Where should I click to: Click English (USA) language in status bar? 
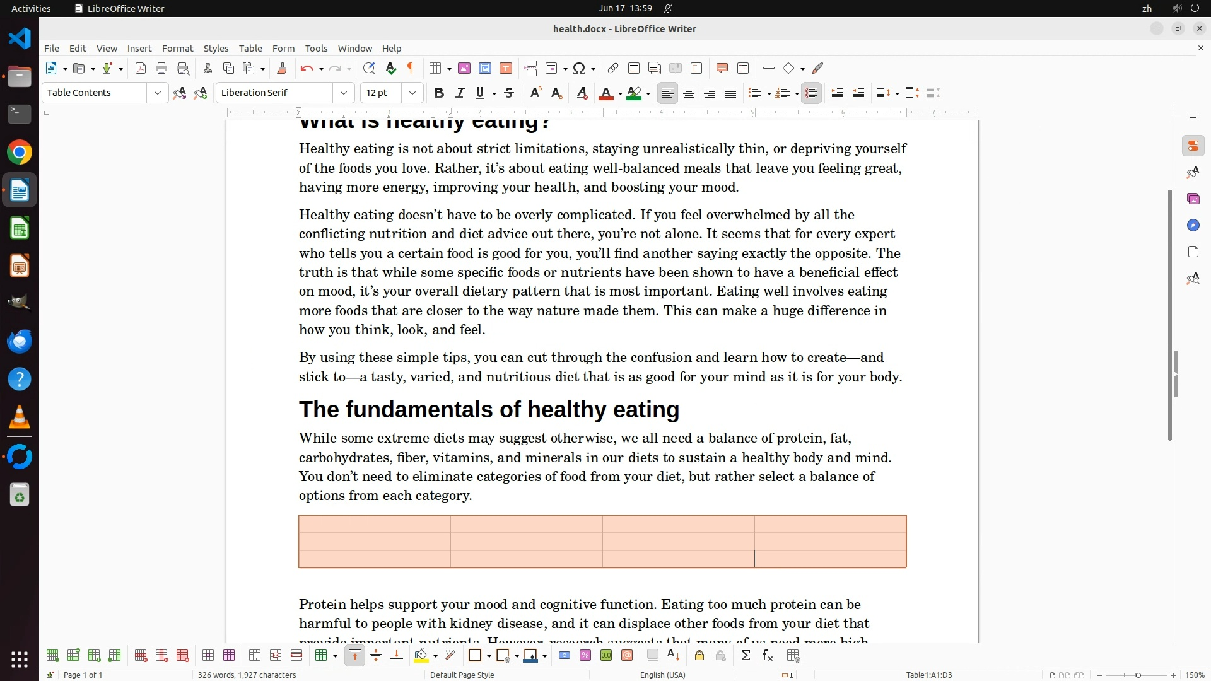pos(662,675)
